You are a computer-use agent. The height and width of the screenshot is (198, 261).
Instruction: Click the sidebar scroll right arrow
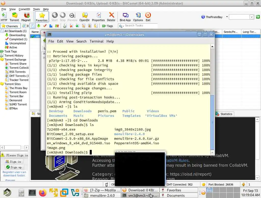point(26,147)
